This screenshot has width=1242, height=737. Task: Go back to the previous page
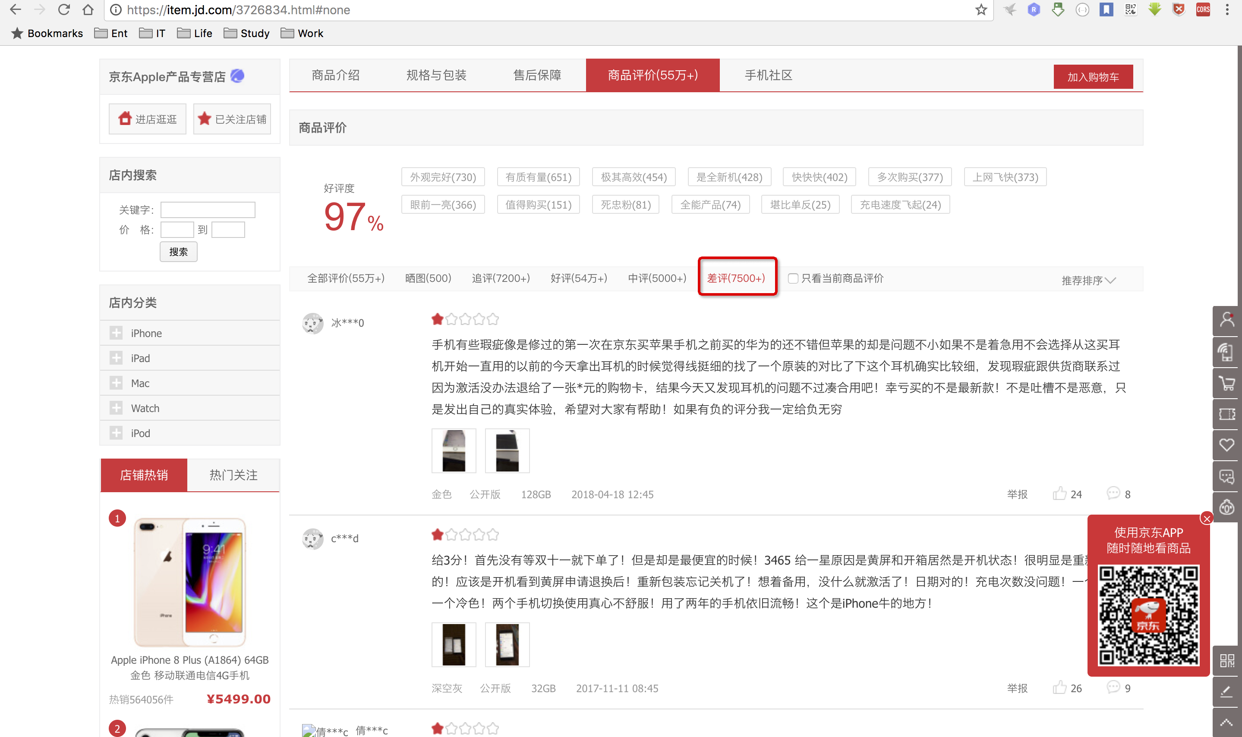click(x=16, y=9)
